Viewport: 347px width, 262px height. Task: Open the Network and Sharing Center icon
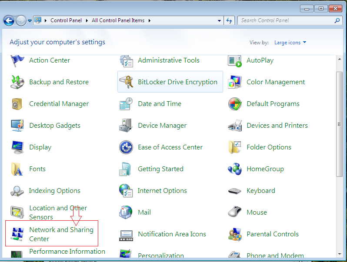tap(17, 234)
